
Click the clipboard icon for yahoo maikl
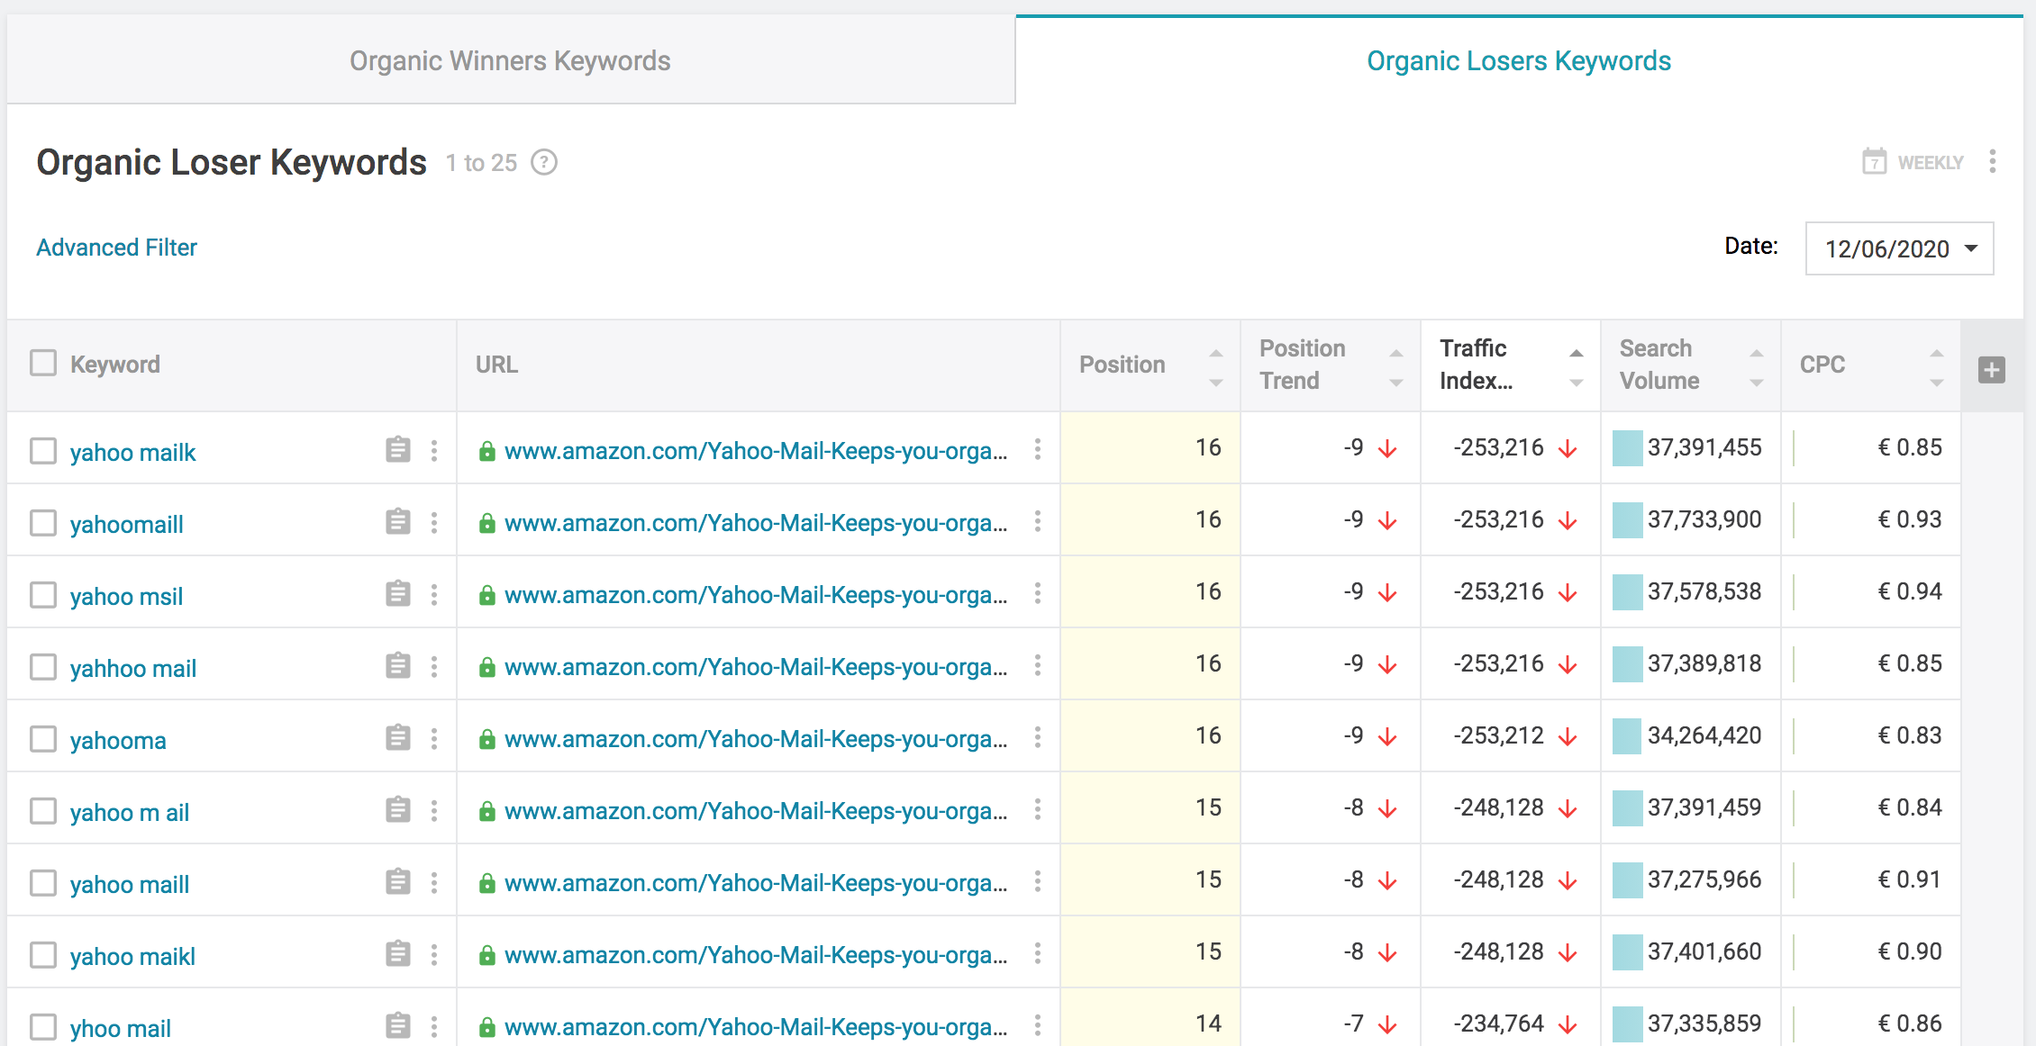click(397, 953)
